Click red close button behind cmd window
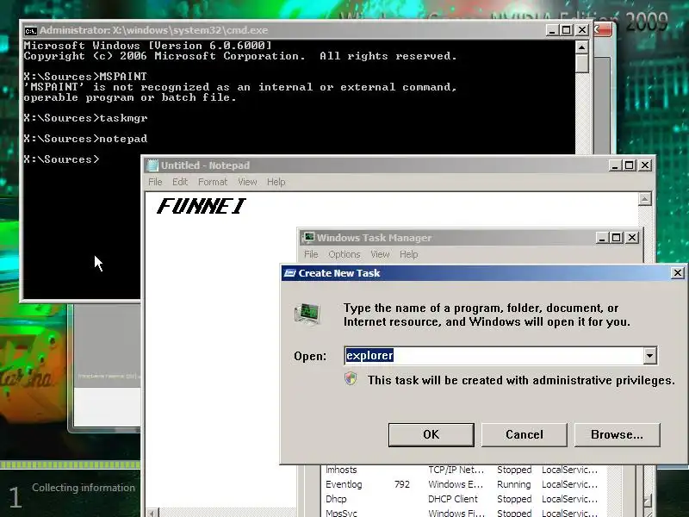This screenshot has height=517, width=689. point(603,30)
